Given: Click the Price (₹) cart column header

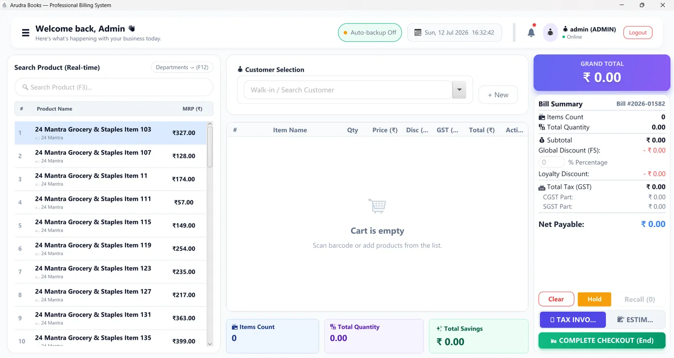Looking at the screenshot, I should (x=385, y=130).
